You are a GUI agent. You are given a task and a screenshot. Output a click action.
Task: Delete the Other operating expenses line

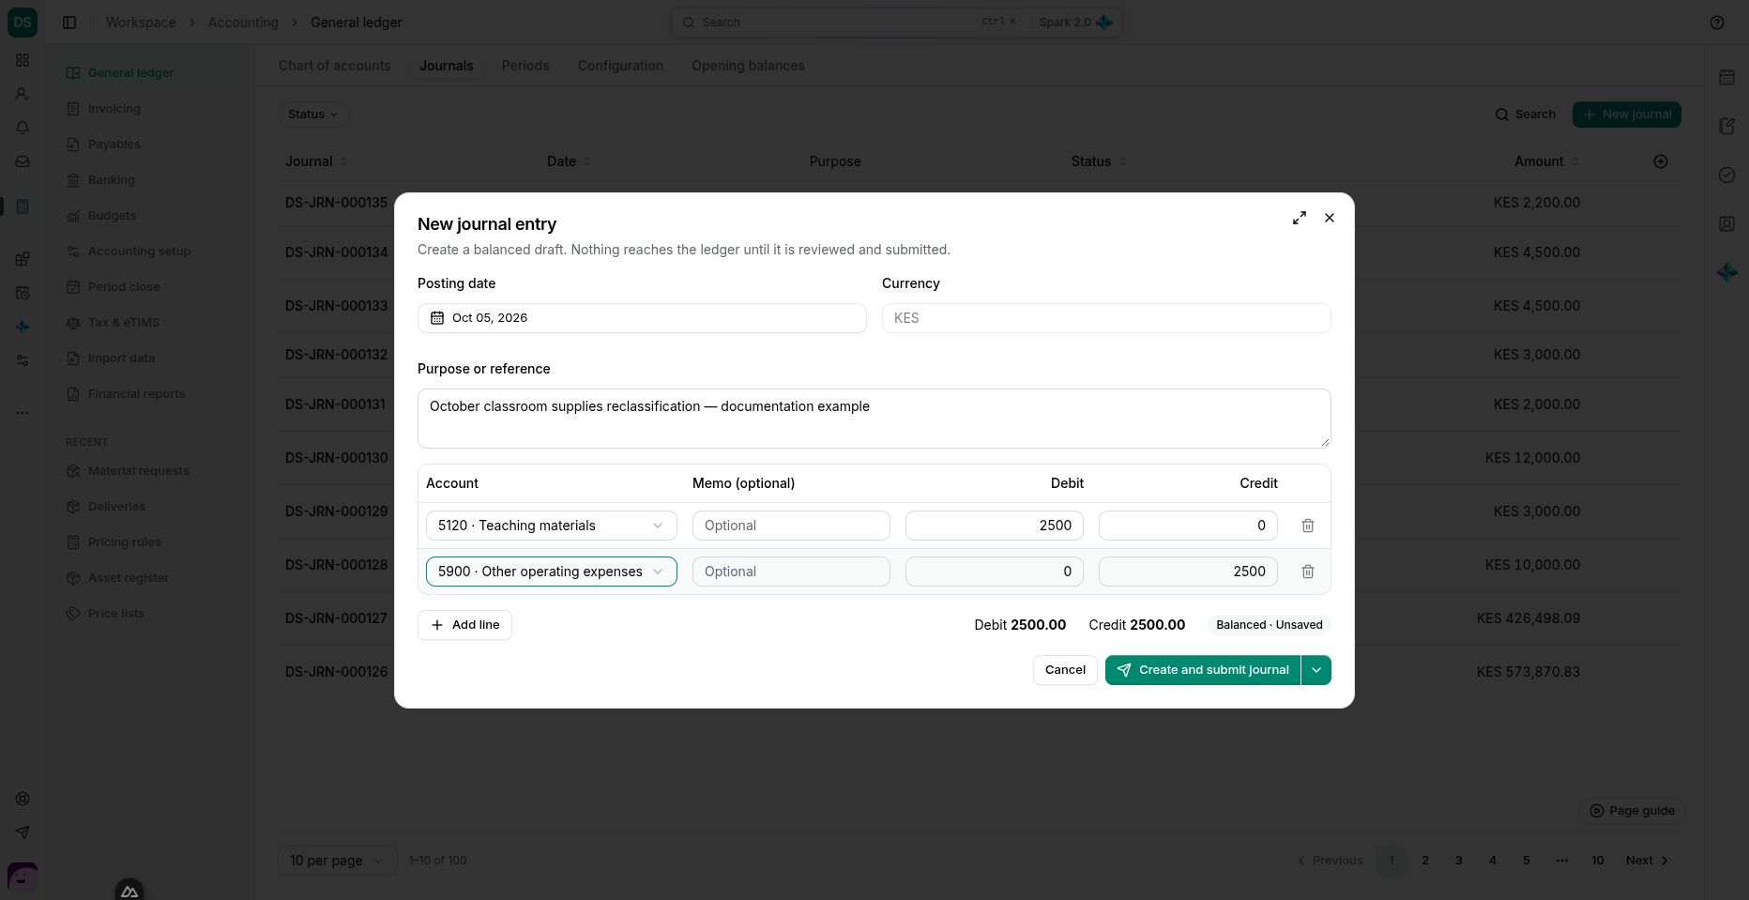1308,572
